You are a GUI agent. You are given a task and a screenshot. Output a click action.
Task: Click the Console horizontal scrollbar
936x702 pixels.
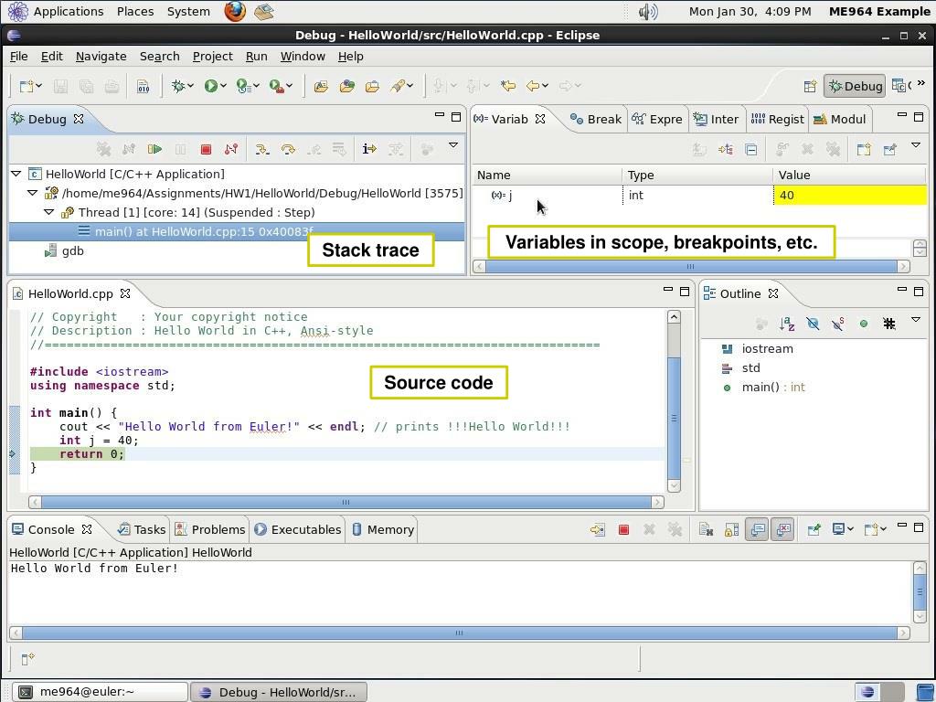coord(459,633)
